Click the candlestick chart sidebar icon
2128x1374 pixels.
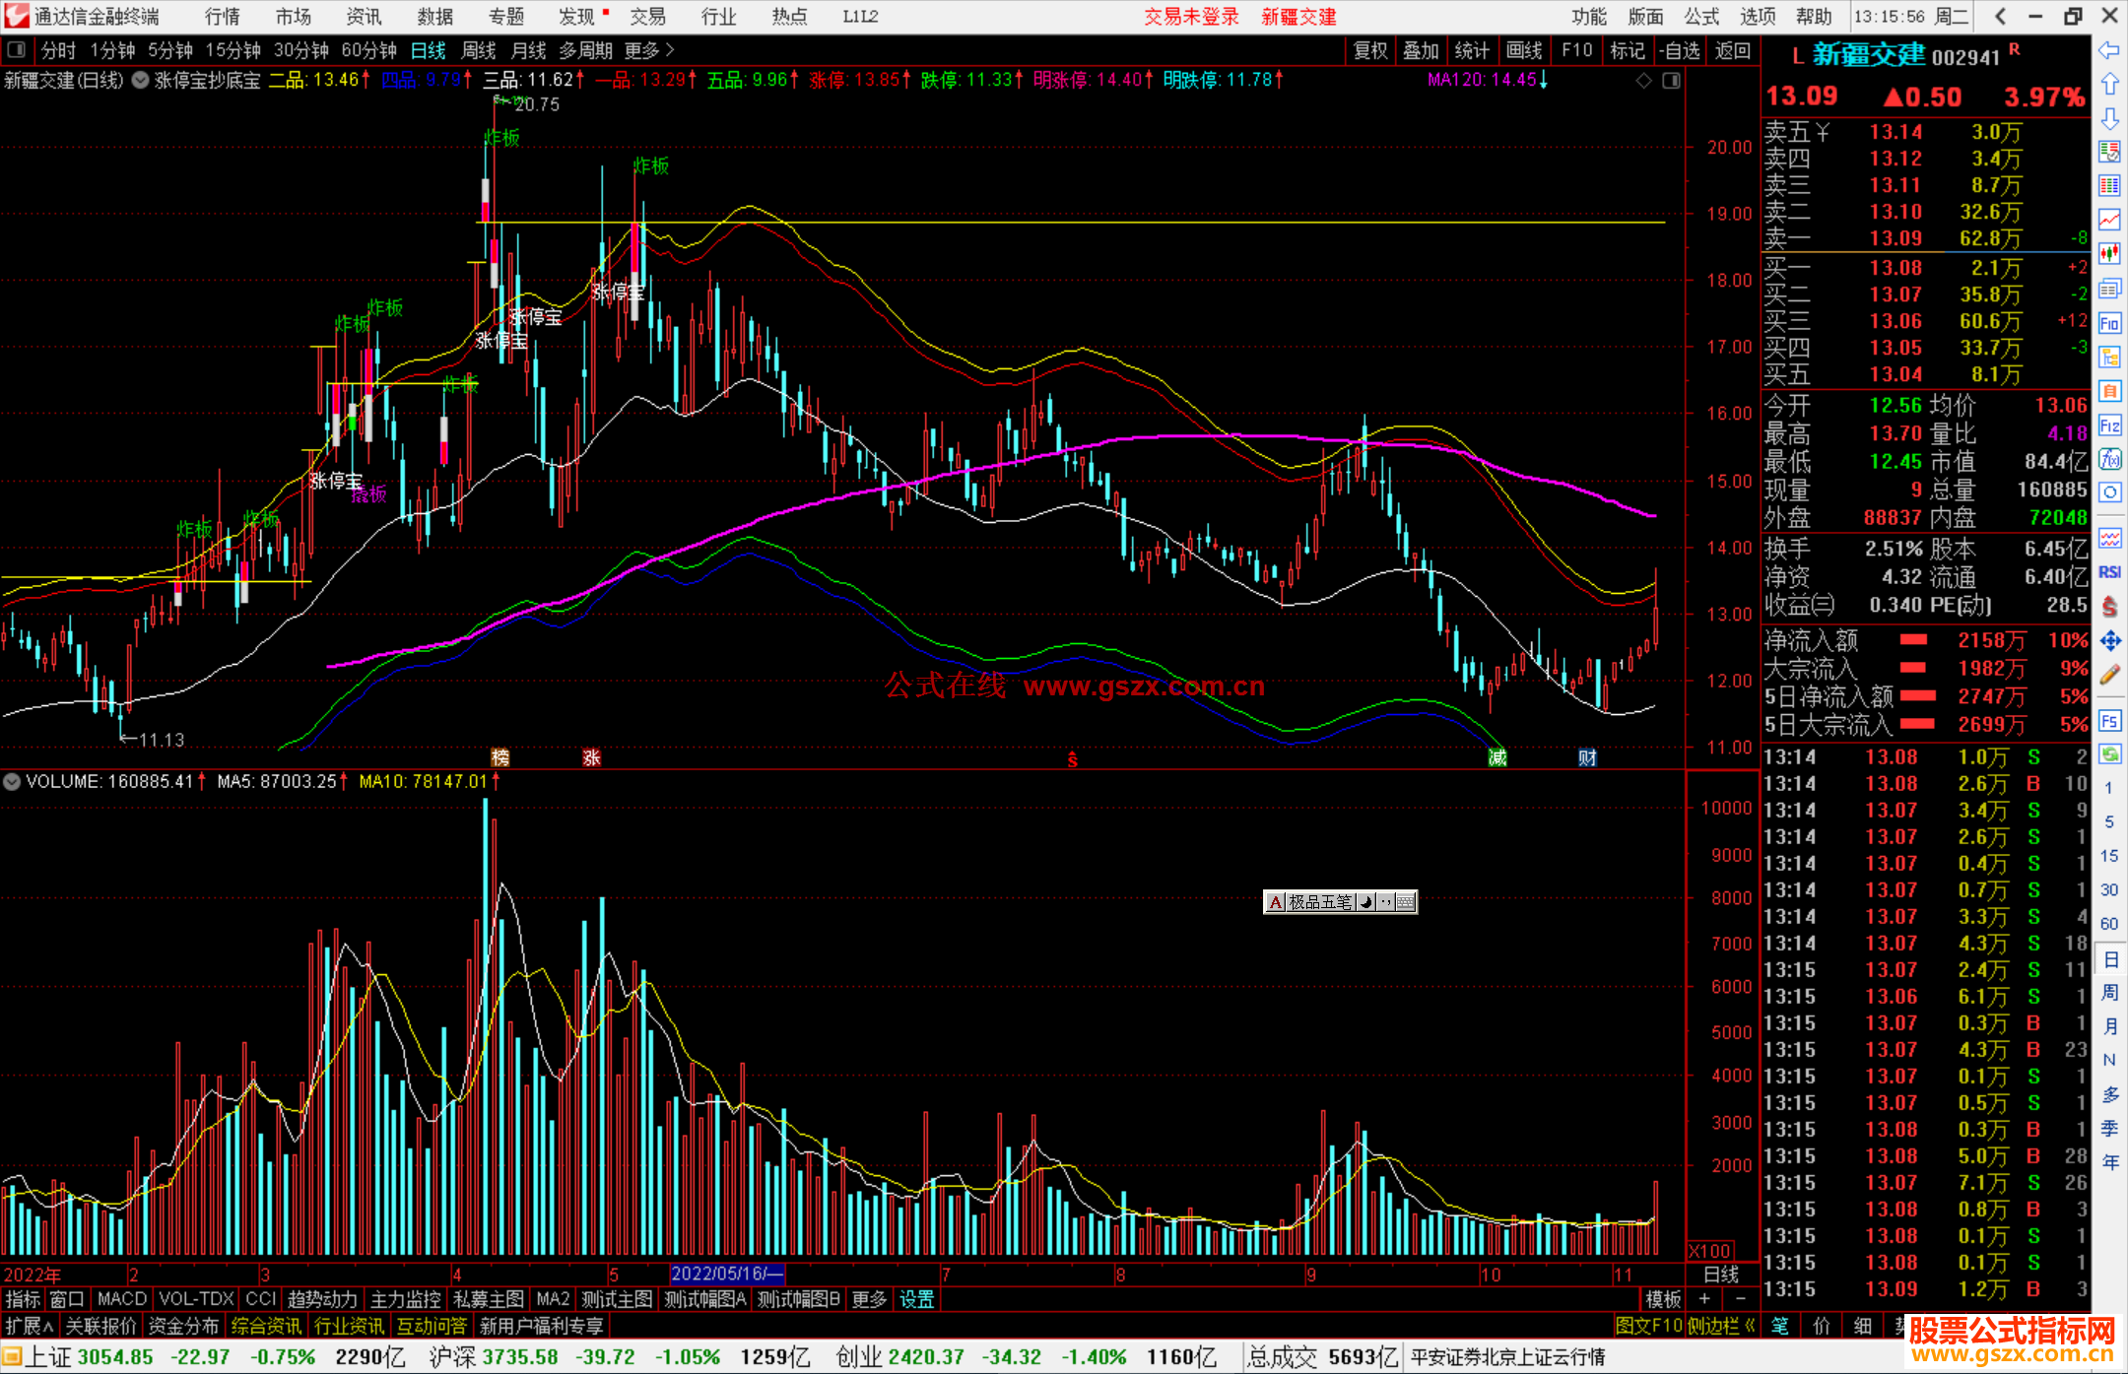point(2109,254)
